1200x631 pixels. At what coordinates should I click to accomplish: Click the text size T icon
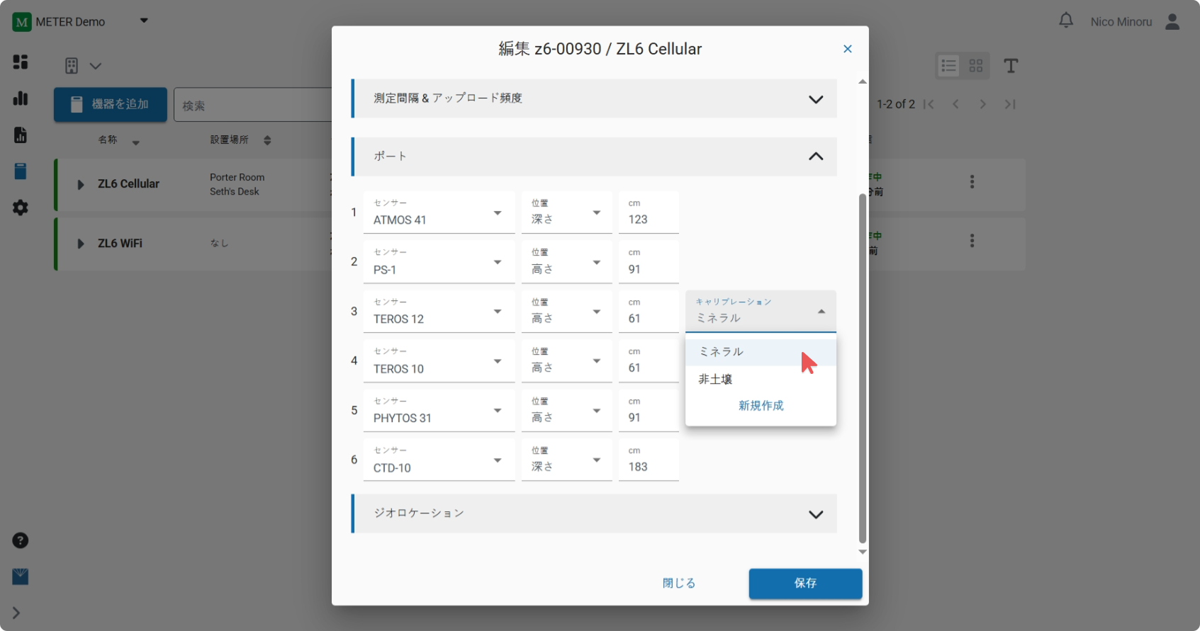coord(1011,66)
